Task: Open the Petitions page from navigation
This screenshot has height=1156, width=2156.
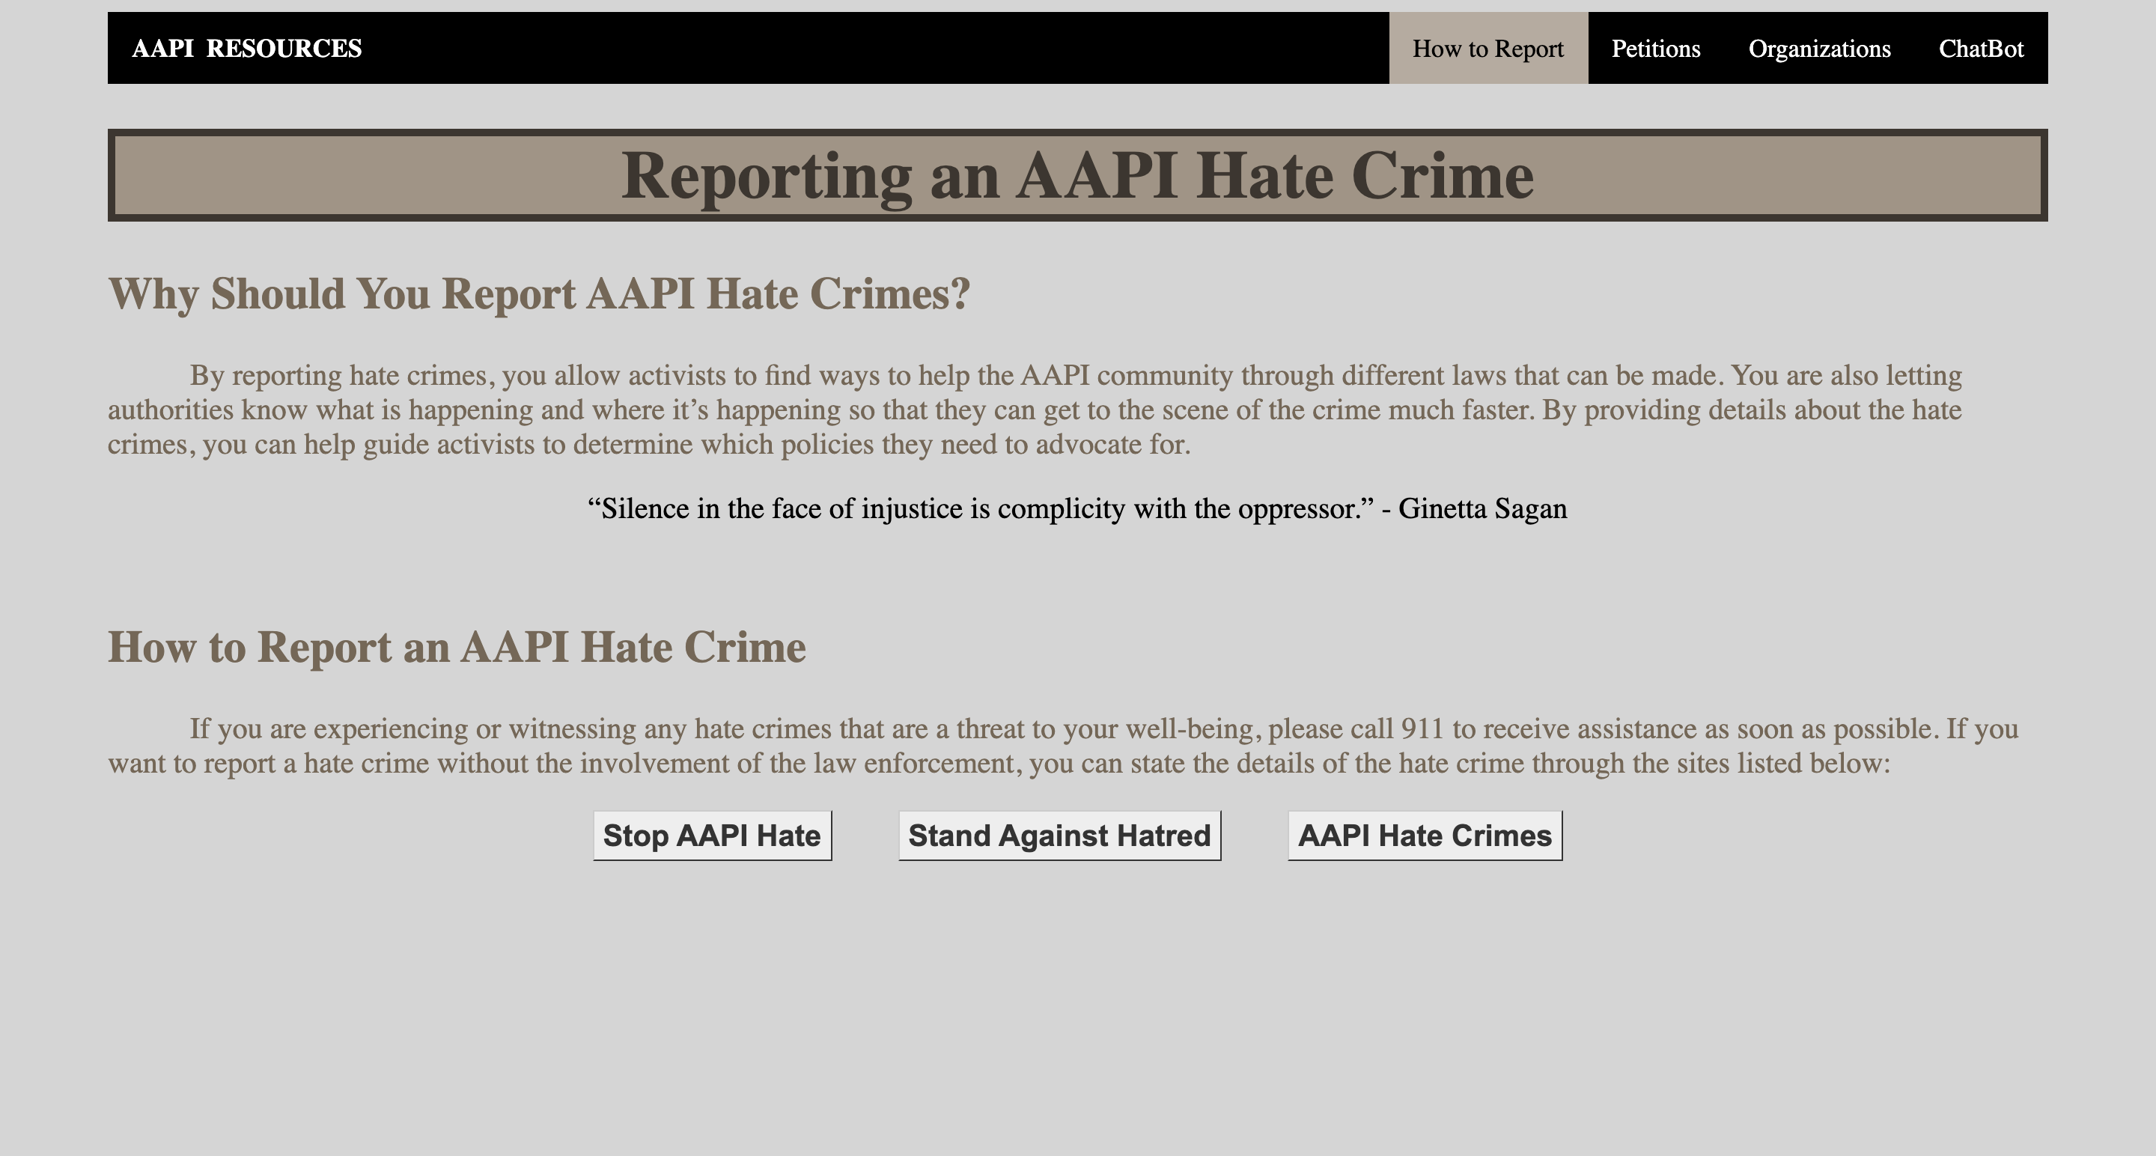Action: click(x=1655, y=49)
